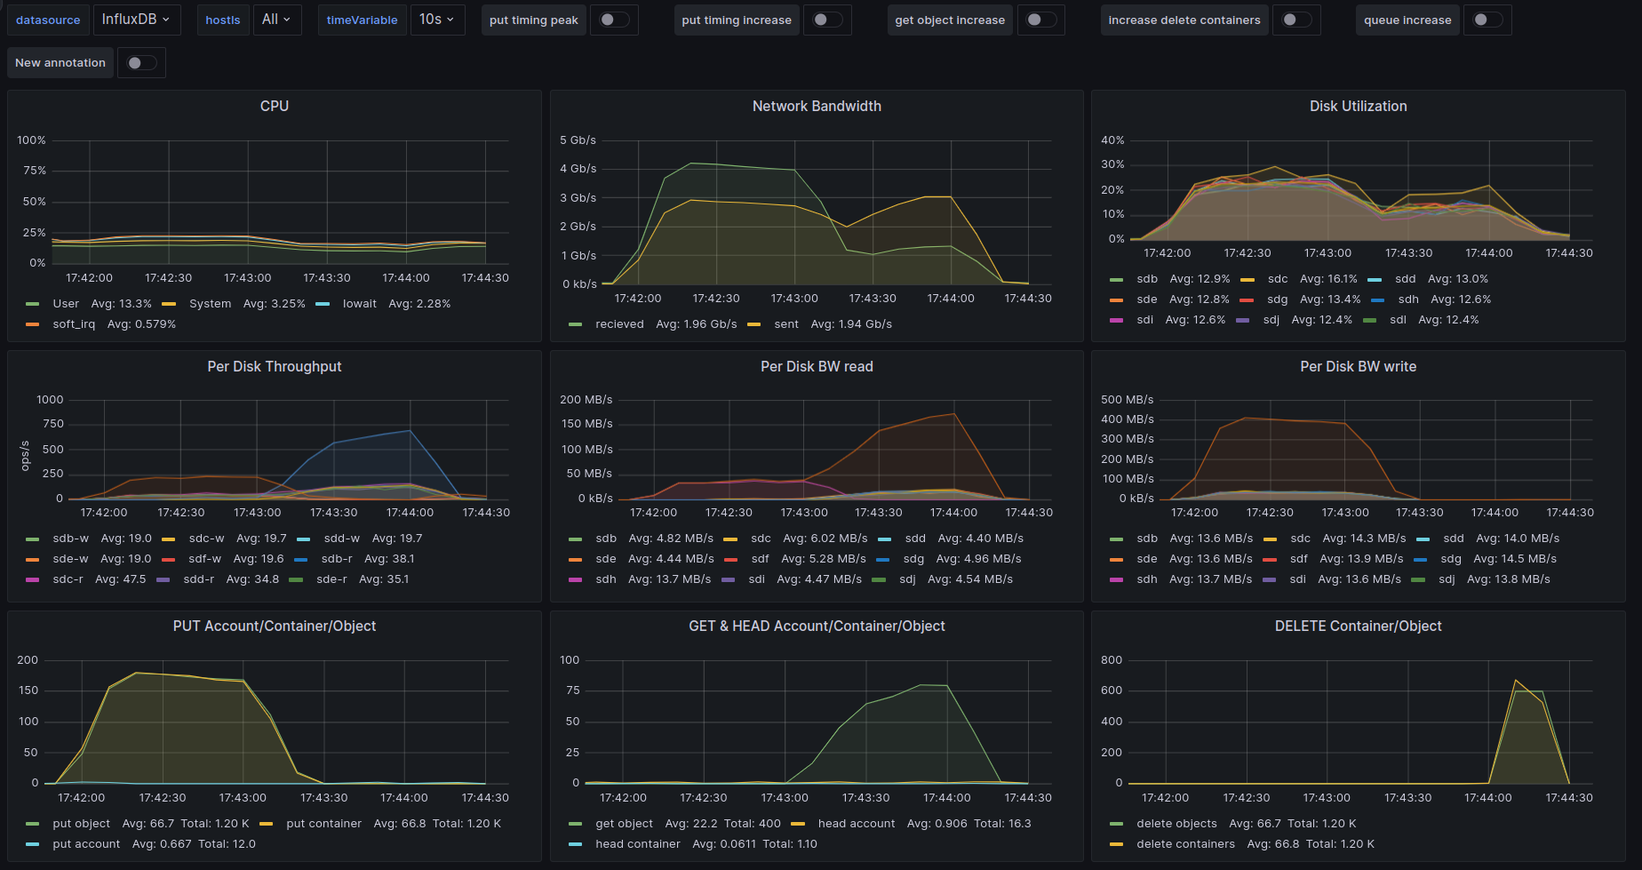Select the recieved series in the legend
Viewport: 1642px width, 870px height.
[x=619, y=324]
